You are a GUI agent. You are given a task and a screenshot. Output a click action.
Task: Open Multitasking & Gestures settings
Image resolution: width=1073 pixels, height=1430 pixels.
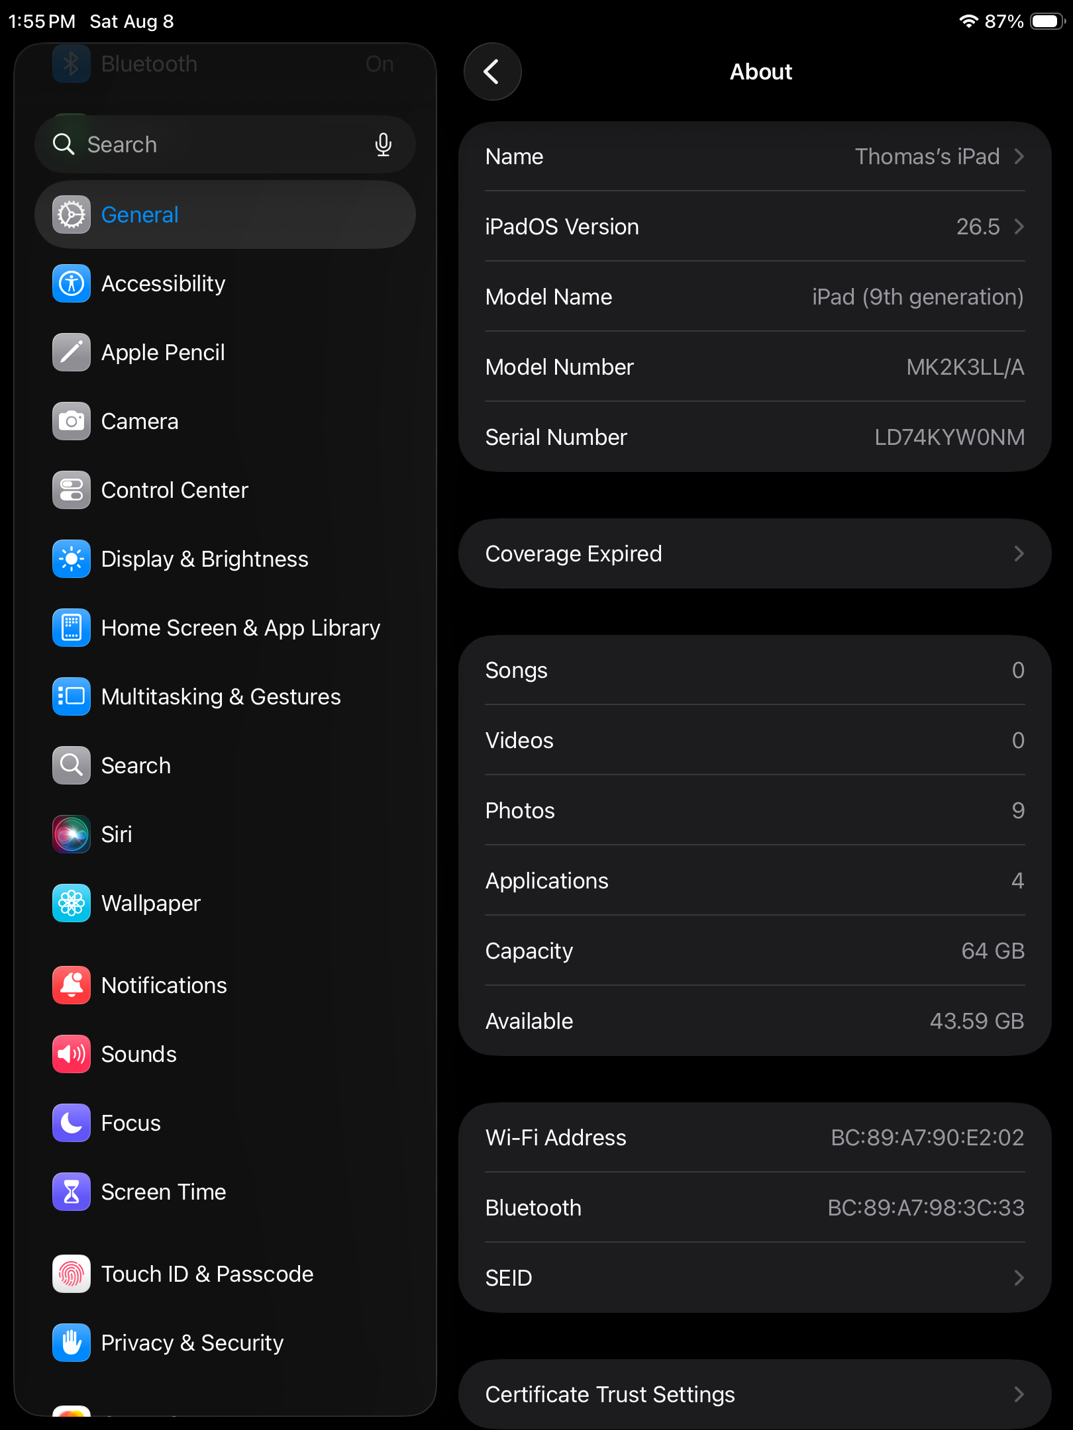pyautogui.click(x=225, y=696)
